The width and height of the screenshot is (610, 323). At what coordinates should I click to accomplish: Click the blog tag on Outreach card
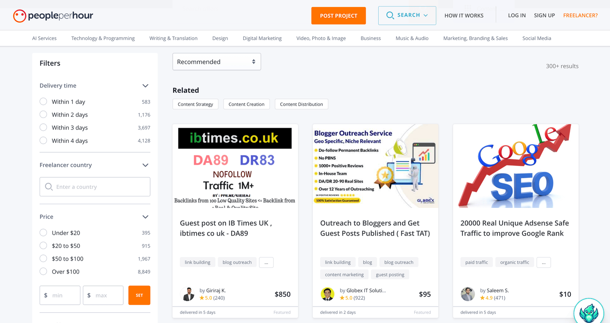367,262
